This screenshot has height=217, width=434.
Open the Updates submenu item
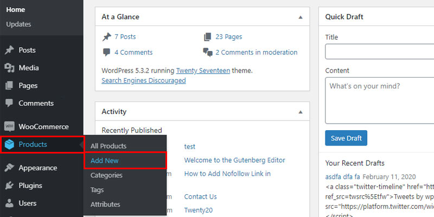coord(18,24)
